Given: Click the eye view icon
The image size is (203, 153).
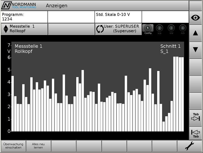Looking at the screenshot, I should tap(195, 18).
